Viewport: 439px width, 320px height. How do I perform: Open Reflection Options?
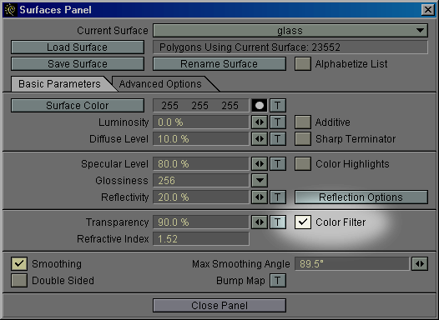click(361, 197)
